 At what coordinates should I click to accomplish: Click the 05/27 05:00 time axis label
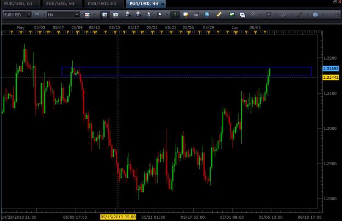click(193, 217)
